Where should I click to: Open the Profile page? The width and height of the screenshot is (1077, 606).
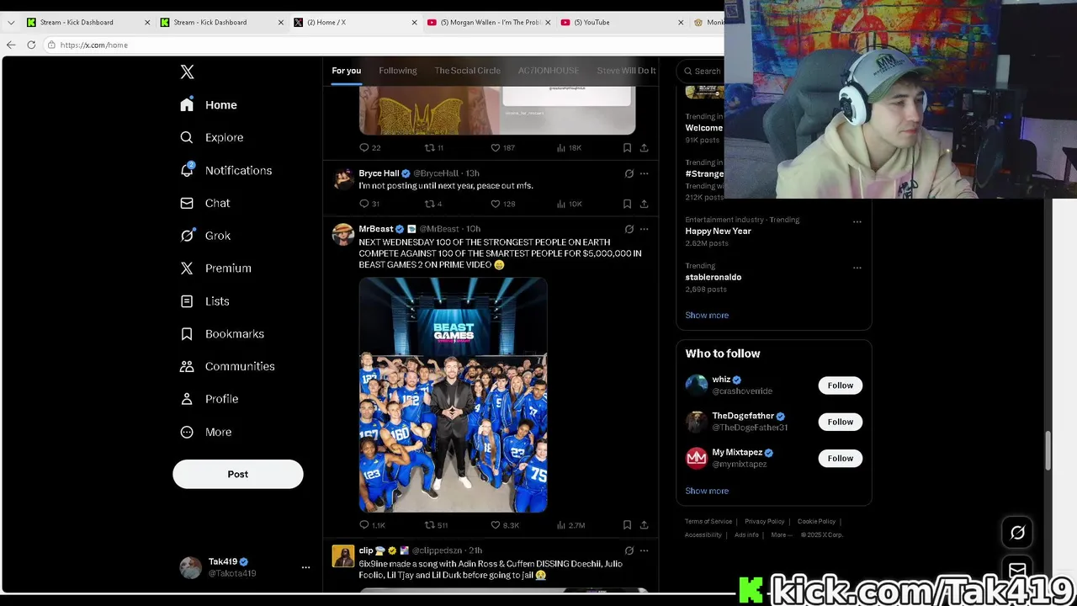click(x=209, y=399)
